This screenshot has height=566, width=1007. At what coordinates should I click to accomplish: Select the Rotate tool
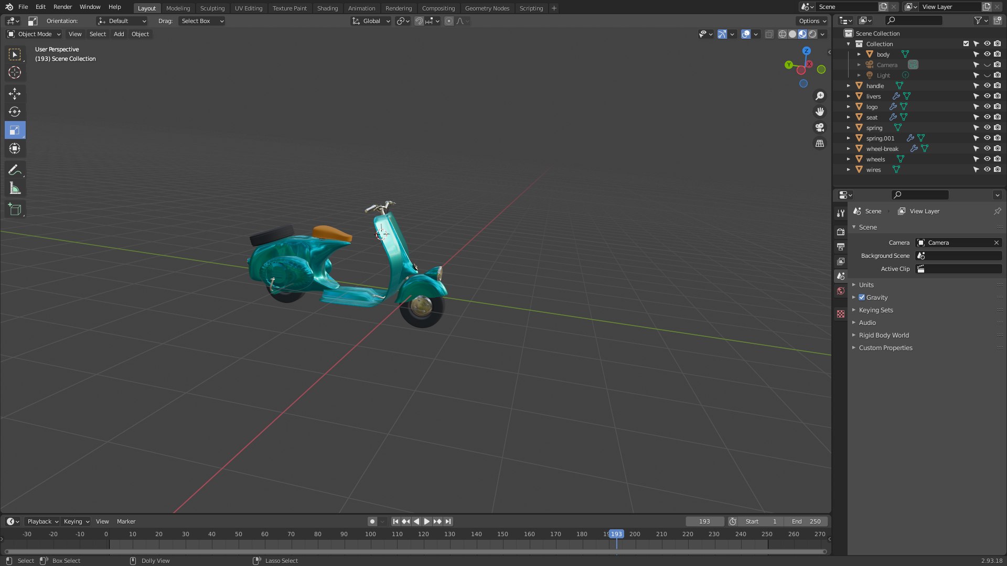(x=15, y=112)
